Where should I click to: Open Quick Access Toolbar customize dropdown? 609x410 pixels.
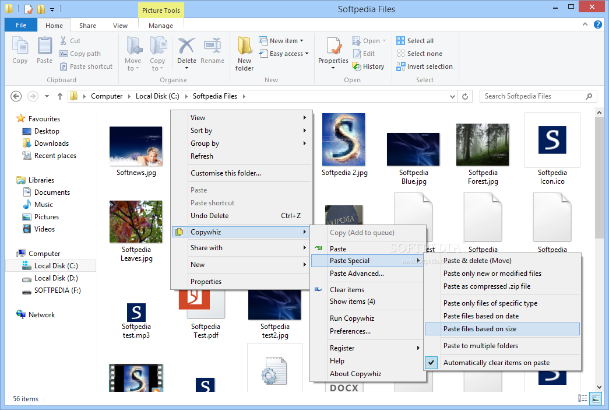[x=52, y=9]
